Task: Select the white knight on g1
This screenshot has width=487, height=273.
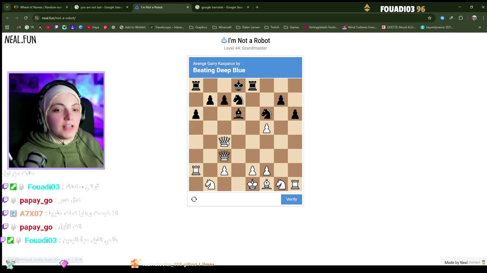Action: pyautogui.click(x=281, y=184)
